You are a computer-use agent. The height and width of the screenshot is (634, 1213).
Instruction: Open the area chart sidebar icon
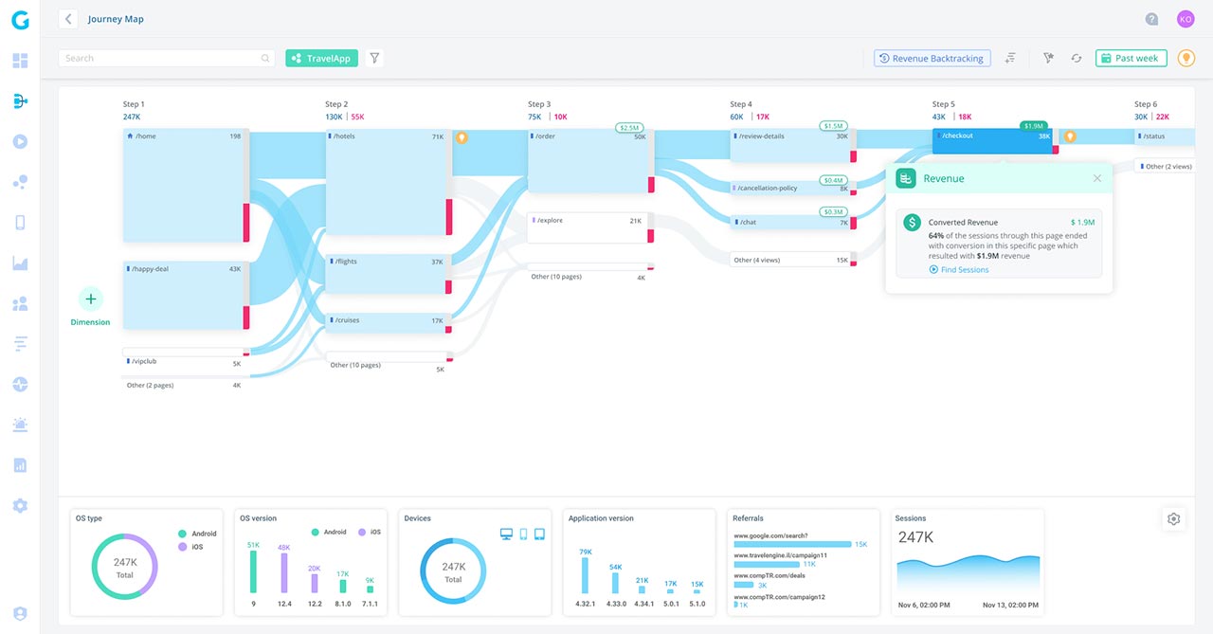[20, 263]
